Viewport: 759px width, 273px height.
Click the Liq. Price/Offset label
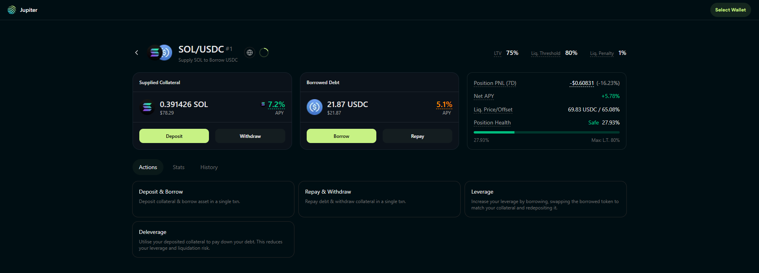click(x=493, y=109)
